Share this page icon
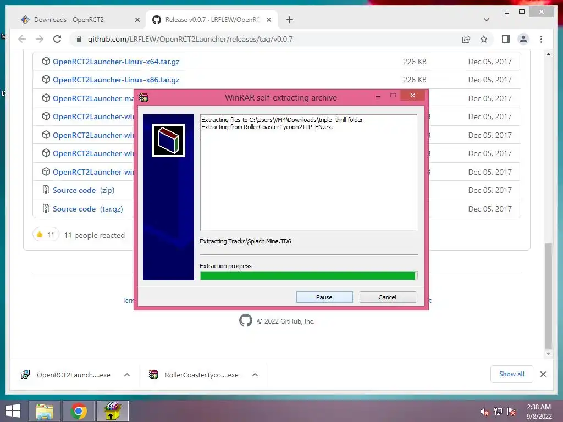The width and height of the screenshot is (563, 422). pos(466,39)
